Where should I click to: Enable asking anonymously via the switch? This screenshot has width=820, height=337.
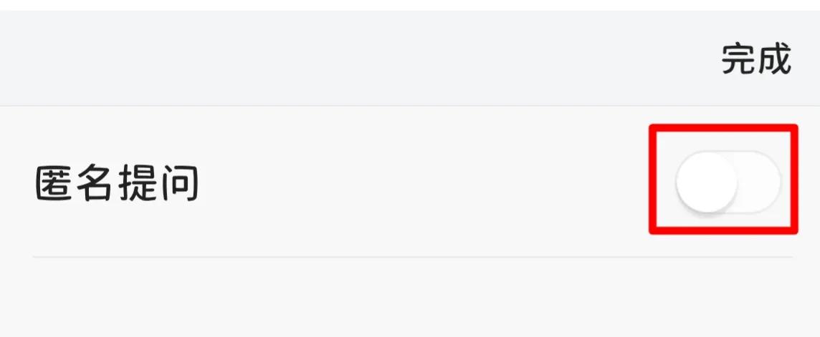727,180
